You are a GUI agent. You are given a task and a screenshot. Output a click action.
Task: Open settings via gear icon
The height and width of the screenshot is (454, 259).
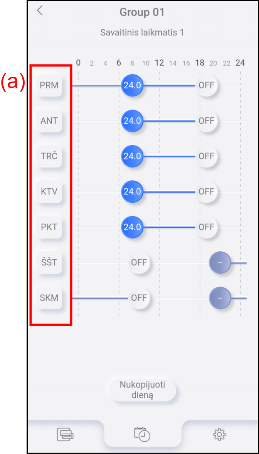(x=219, y=434)
